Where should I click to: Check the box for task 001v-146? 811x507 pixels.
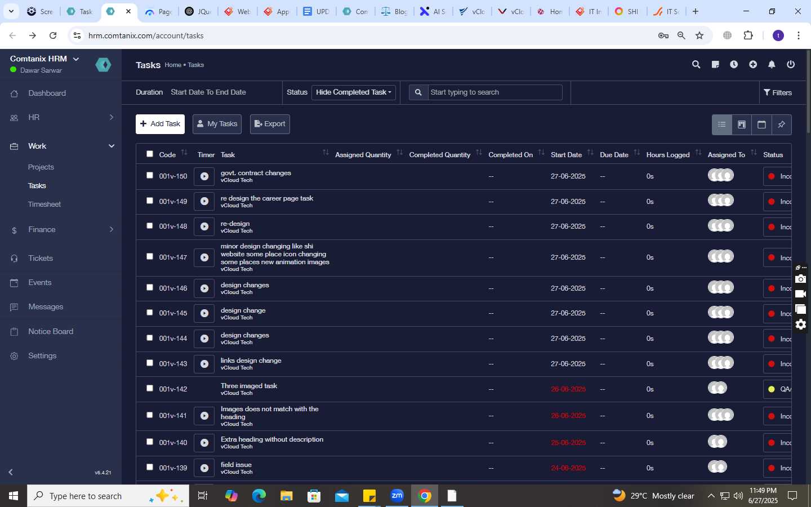click(x=150, y=287)
